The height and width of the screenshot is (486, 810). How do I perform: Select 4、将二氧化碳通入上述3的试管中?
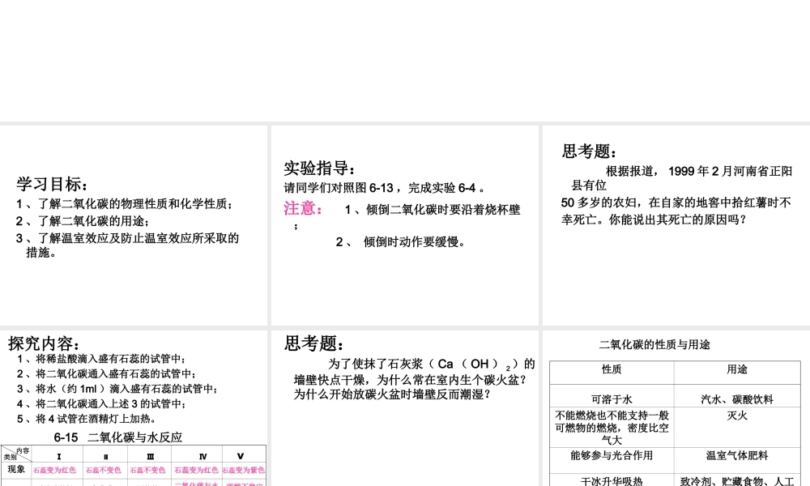(100, 404)
